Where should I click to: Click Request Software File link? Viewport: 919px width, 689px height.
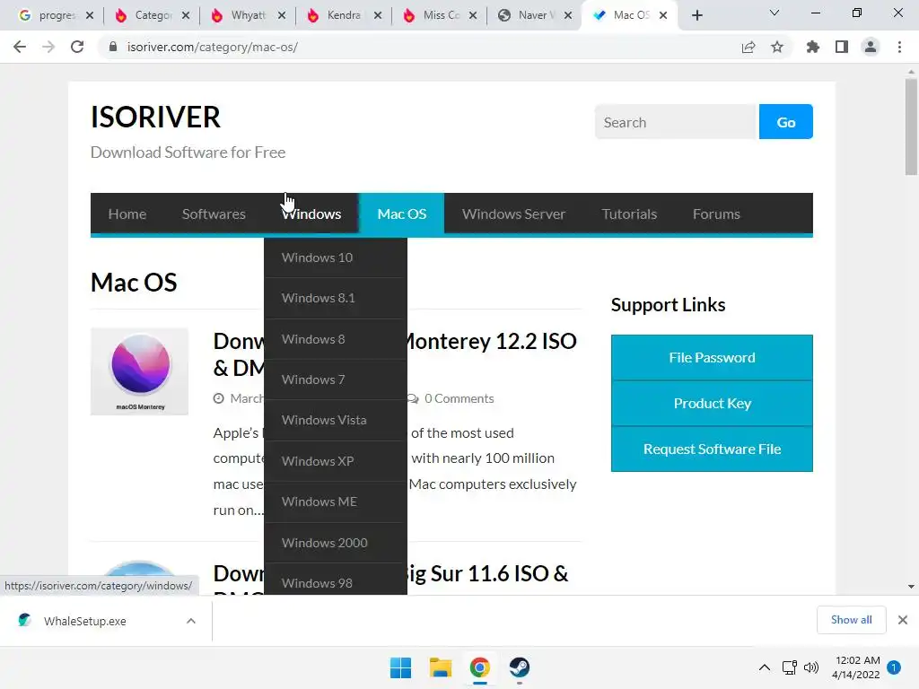(x=712, y=449)
